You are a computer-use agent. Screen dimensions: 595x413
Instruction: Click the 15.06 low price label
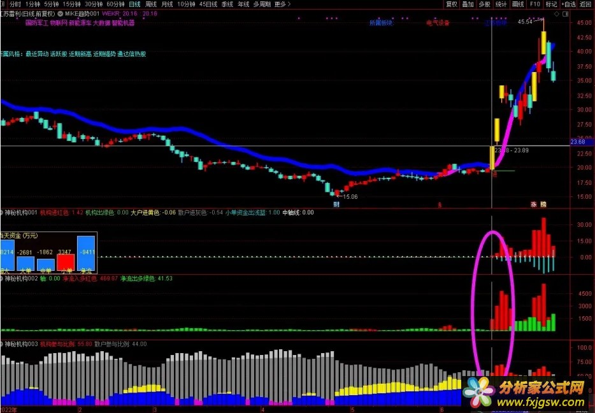point(350,197)
